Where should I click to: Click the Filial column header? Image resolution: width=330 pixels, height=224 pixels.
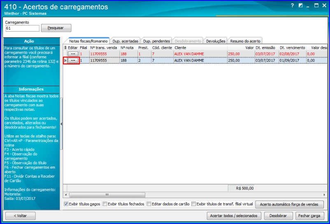click(84, 48)
